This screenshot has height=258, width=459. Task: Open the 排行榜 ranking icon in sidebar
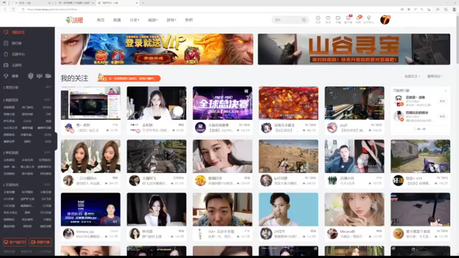pyautogui.click(x=6, y=44)
